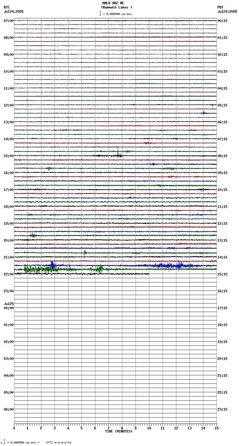Click the UTC time label '19:00'
The image size is (239, 446).
click(9, 224)
